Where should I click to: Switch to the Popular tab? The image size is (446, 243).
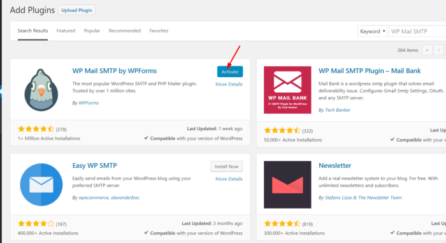(x=92, y=31)
